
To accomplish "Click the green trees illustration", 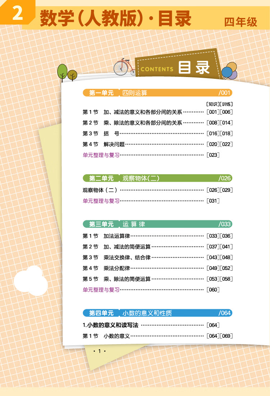I will click(67, 72).
